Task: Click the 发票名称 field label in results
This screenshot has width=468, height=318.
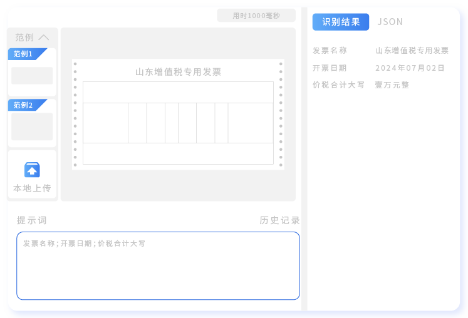Action: pos(330,51)
